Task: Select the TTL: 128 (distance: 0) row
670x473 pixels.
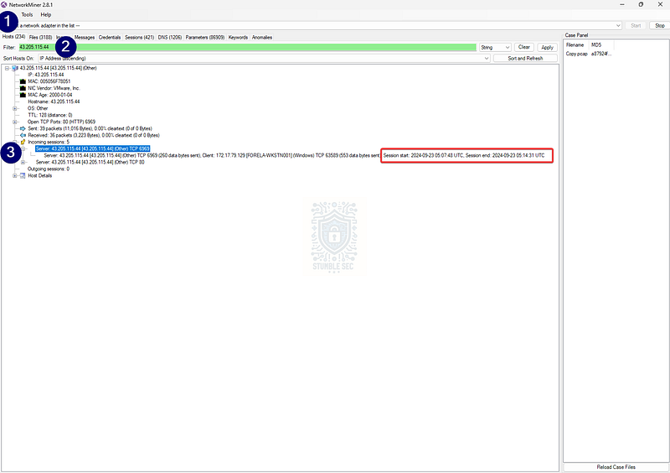Action: (x=50, y=115)
